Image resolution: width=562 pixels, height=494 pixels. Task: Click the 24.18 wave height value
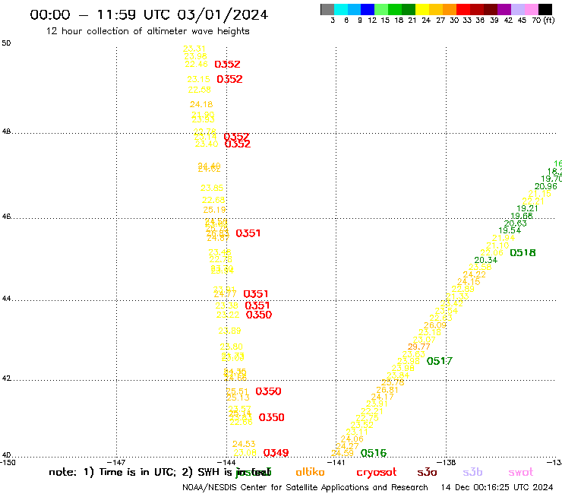point(201,104)
